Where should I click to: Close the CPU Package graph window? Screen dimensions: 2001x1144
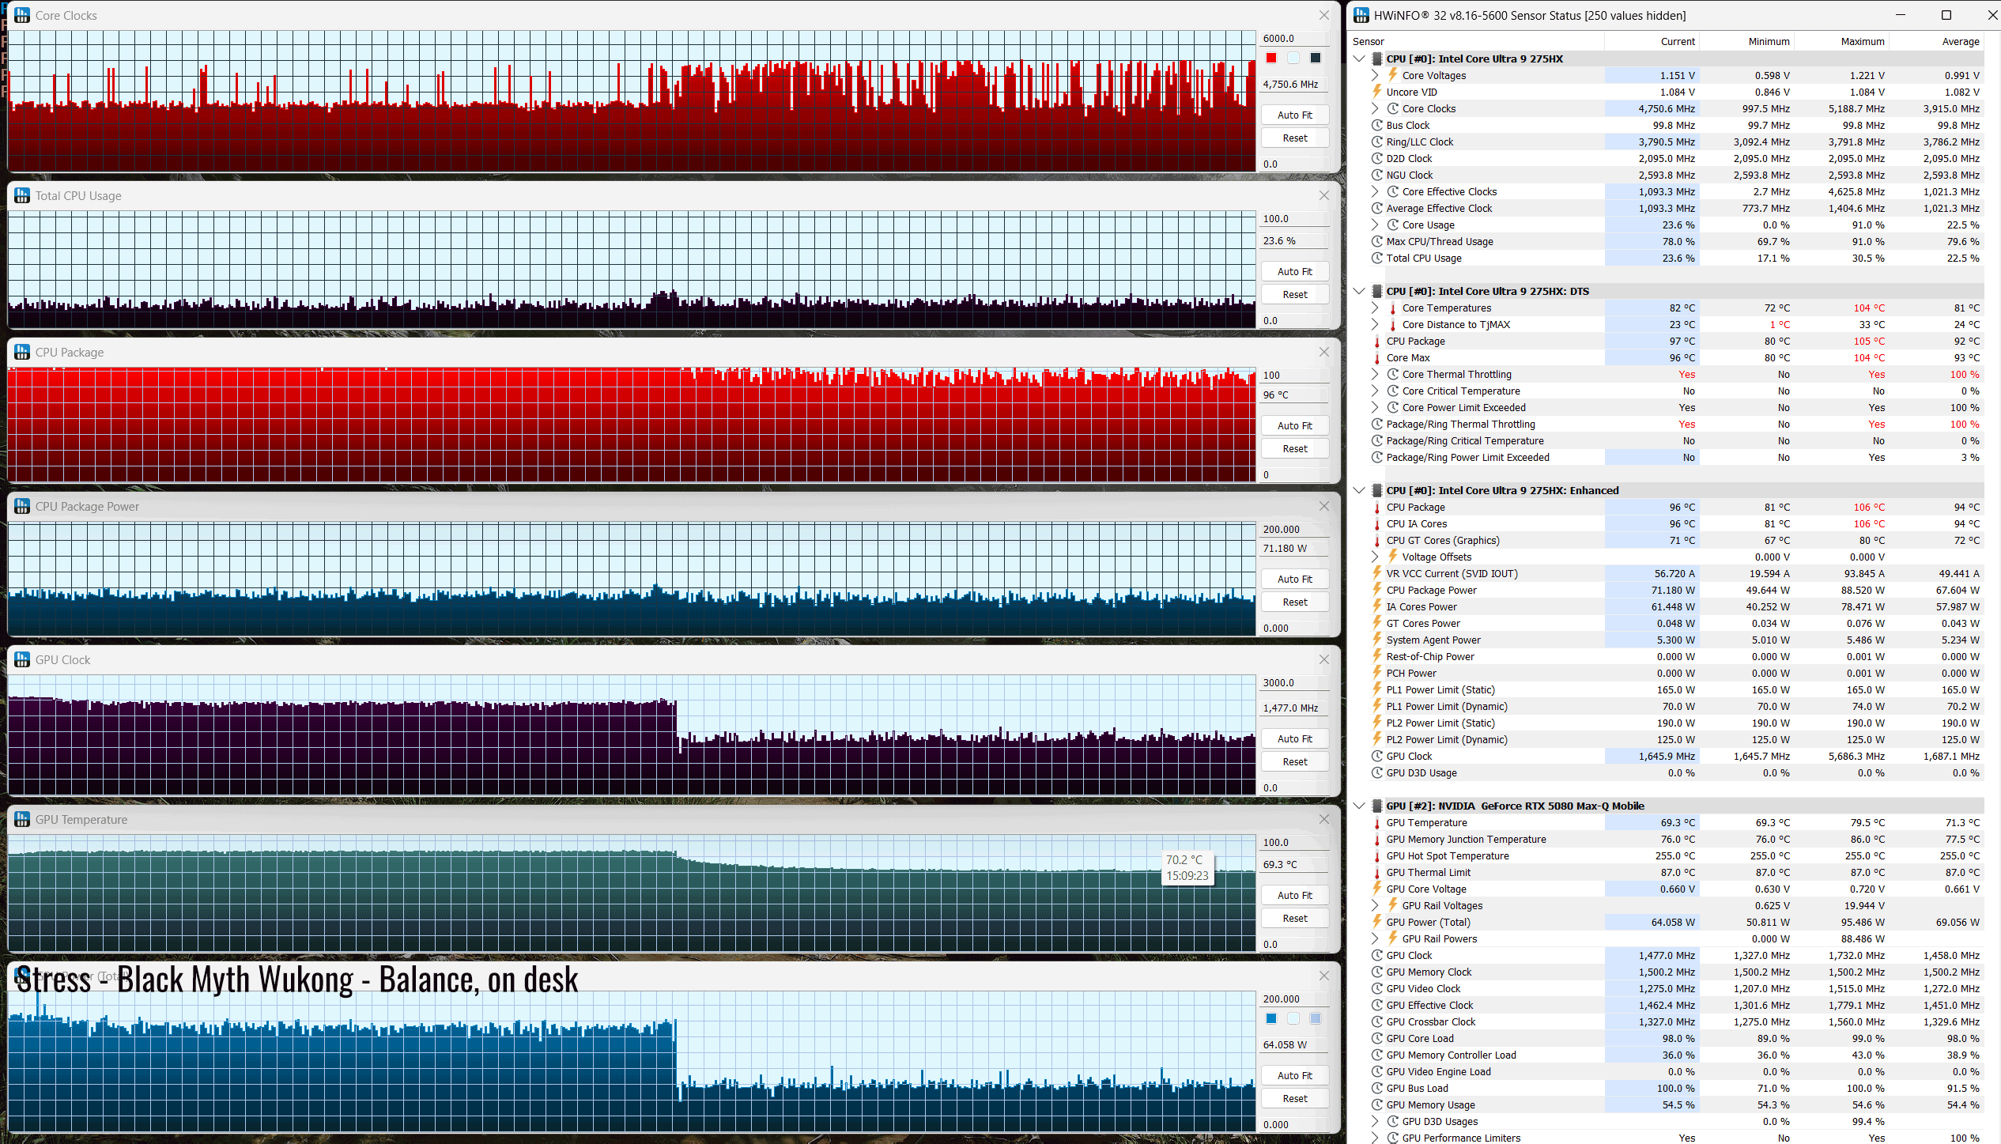(x=1324, y=352)
